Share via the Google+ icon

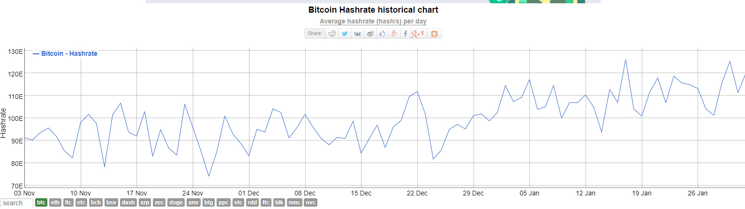click(x=394, y=34)
